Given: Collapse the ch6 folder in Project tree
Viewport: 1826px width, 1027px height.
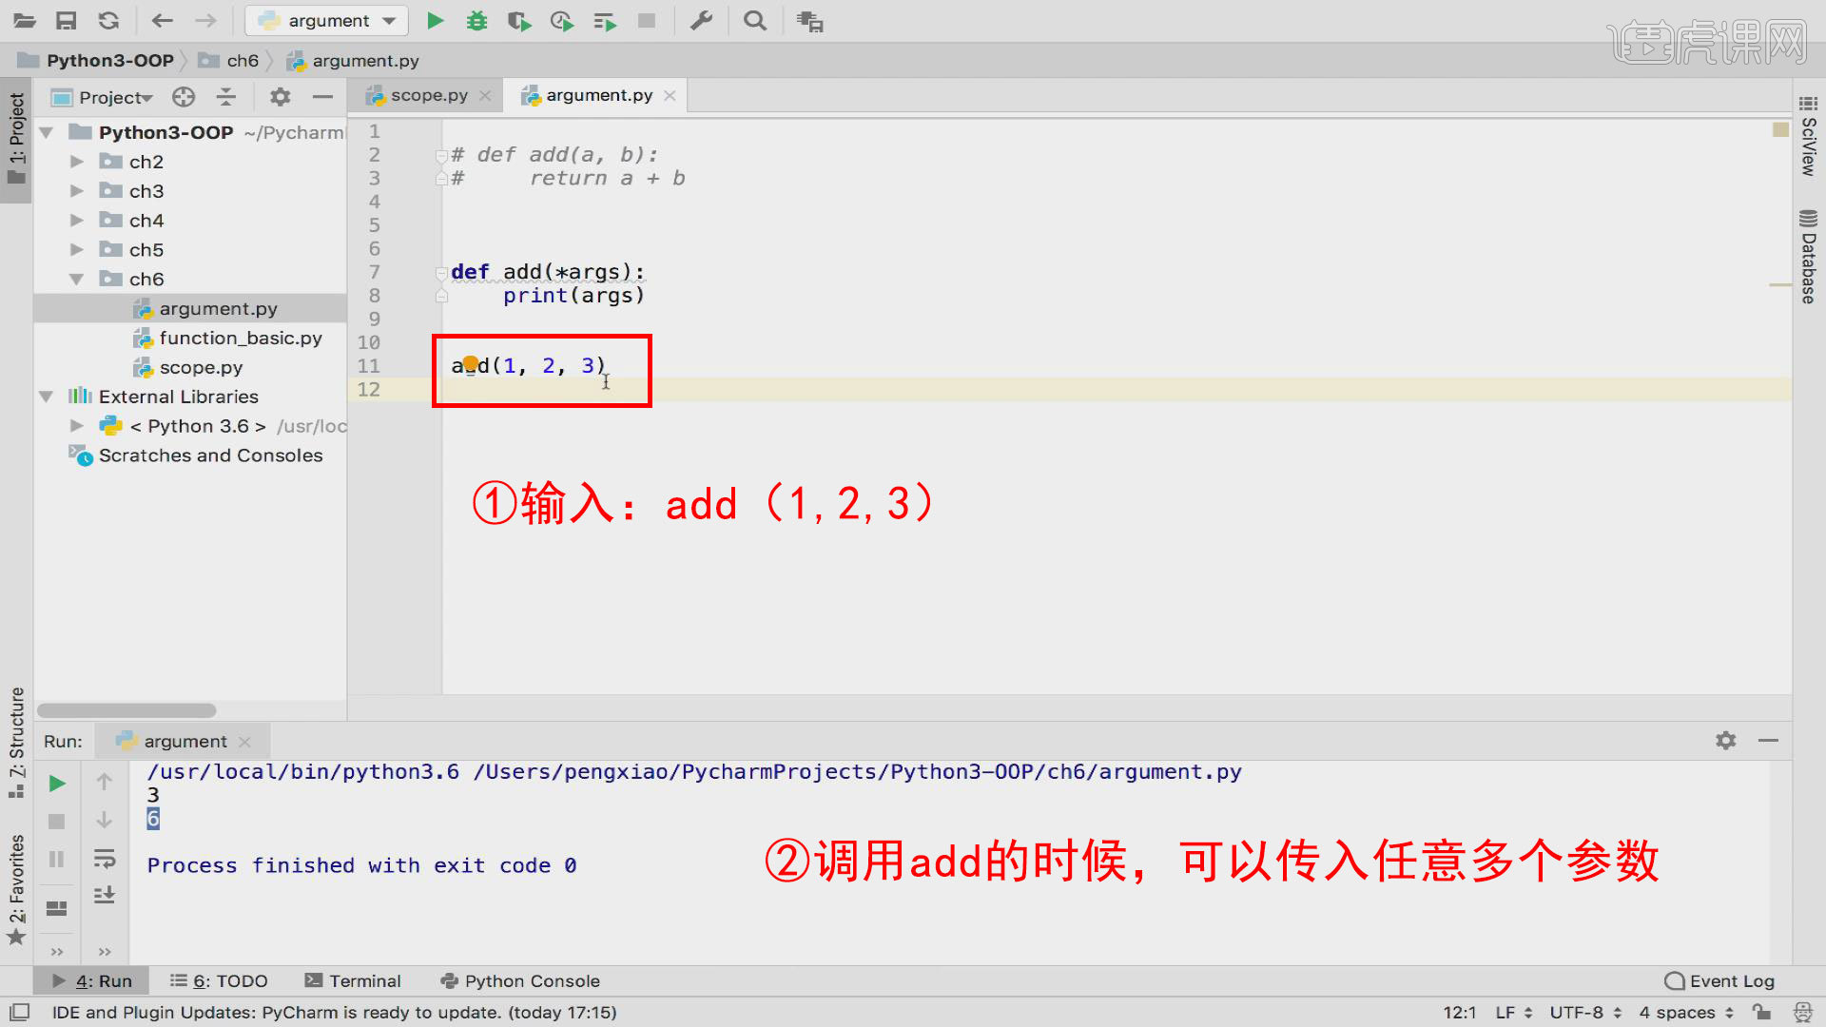Looking at the screenshot, I should 78,279.
